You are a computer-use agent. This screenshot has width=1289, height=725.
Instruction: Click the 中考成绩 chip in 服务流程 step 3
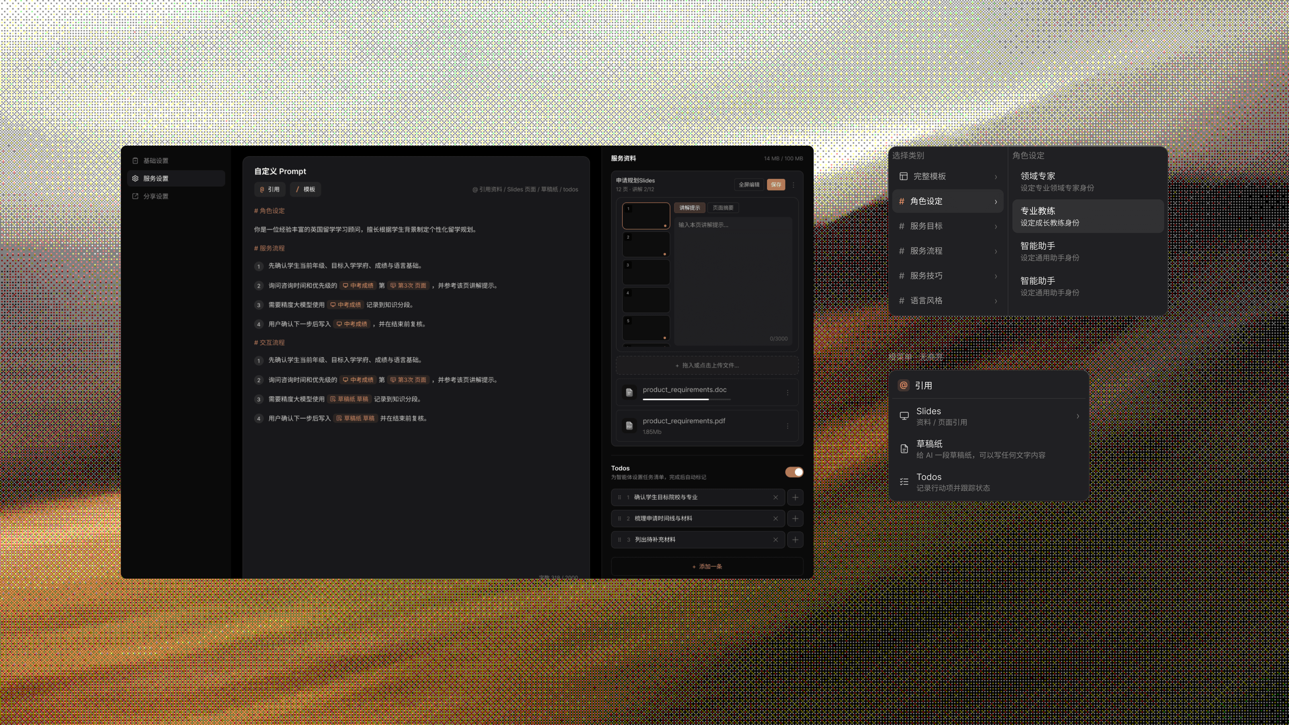[345, 305]
